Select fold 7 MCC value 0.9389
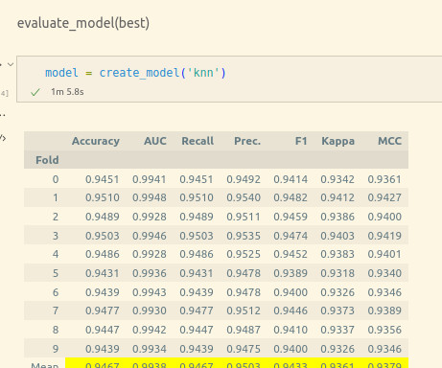 (x=384, y=310)
